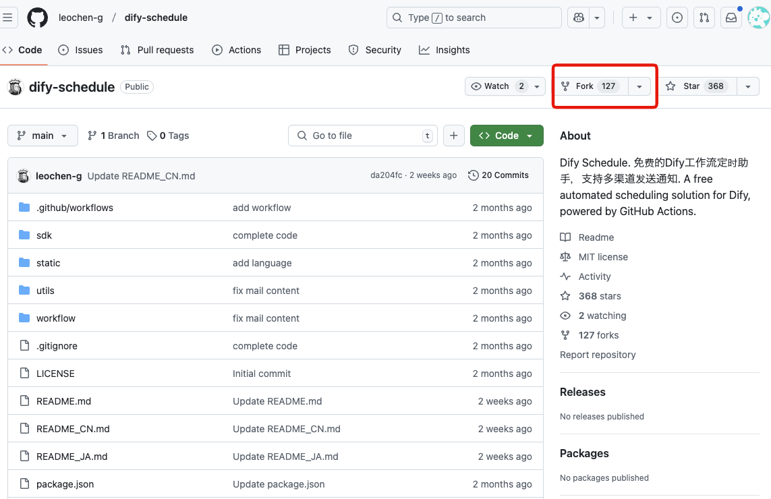Focus the Type / to search field

click(474, 18)
